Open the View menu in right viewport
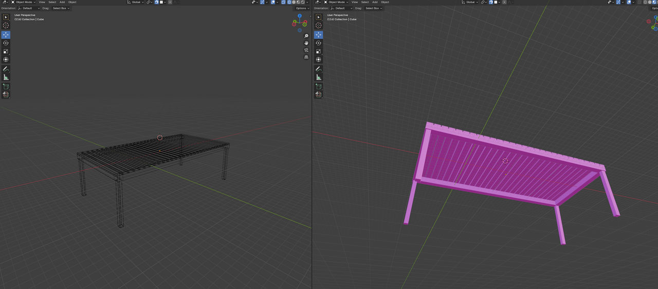Screen dimensions: 658x289 point(355,2)
